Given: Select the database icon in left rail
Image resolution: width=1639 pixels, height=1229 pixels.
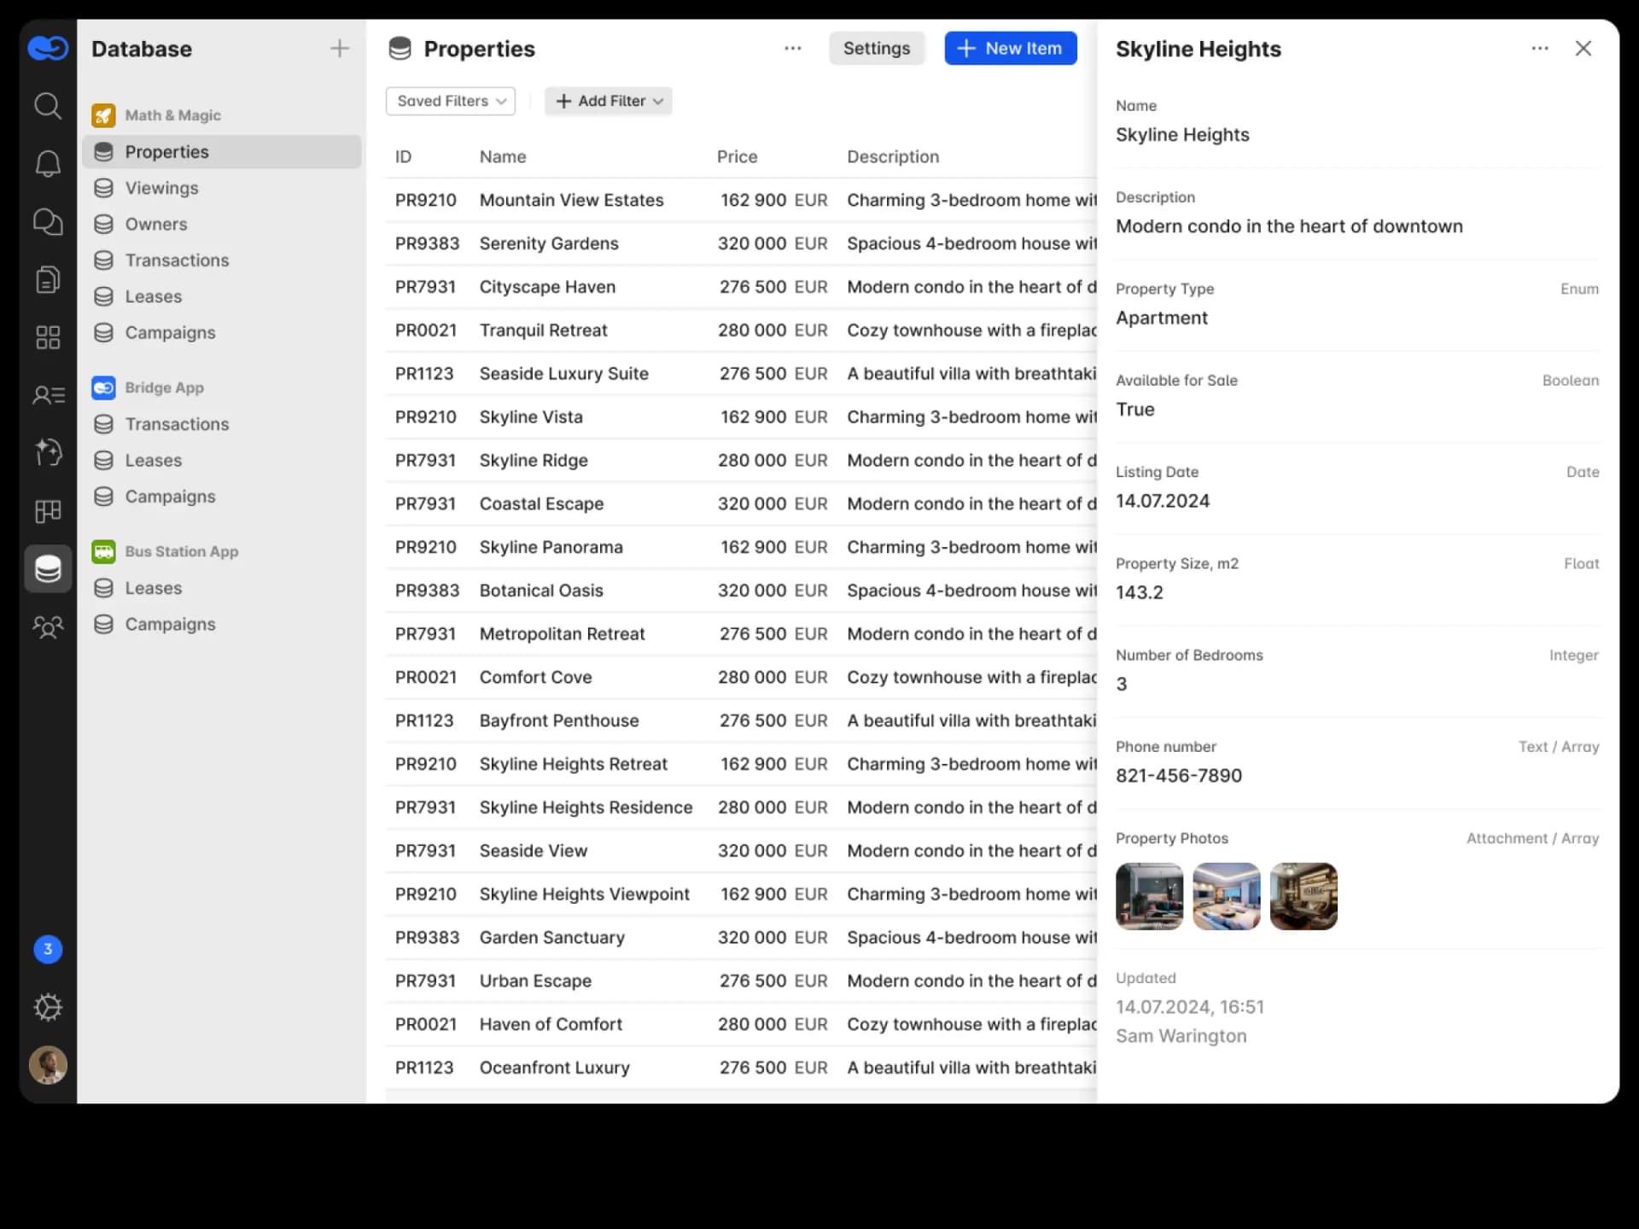Looking at the screenshot, I should click(48, 568).
